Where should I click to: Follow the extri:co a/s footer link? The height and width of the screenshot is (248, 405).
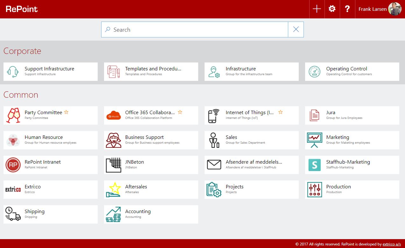coord(392,244)
